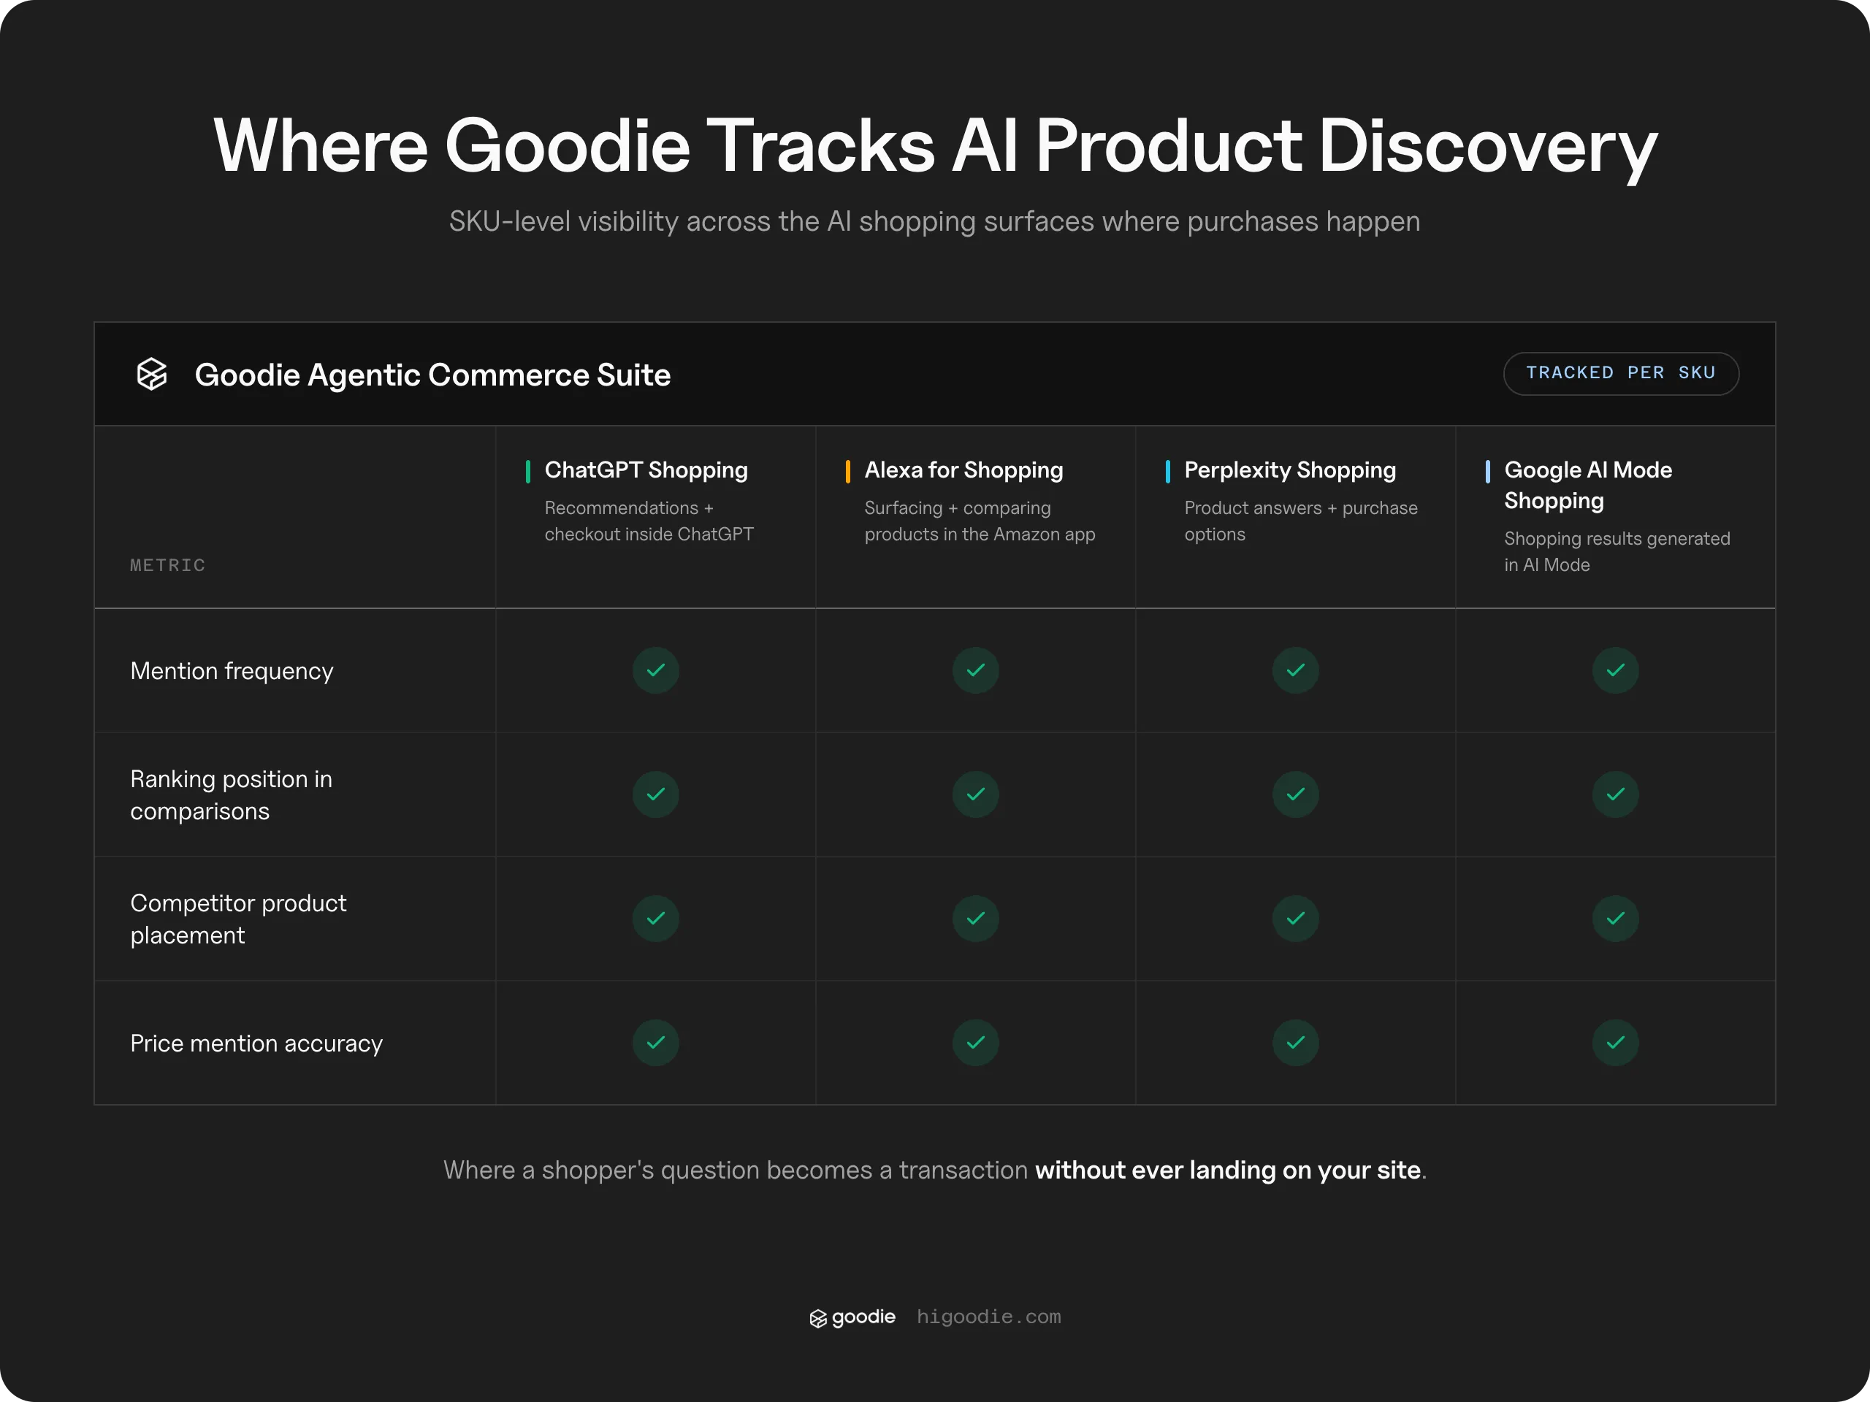Click the goodie footer logo
This screenshot has width=1870, height=1402.
coord(852,1317)
